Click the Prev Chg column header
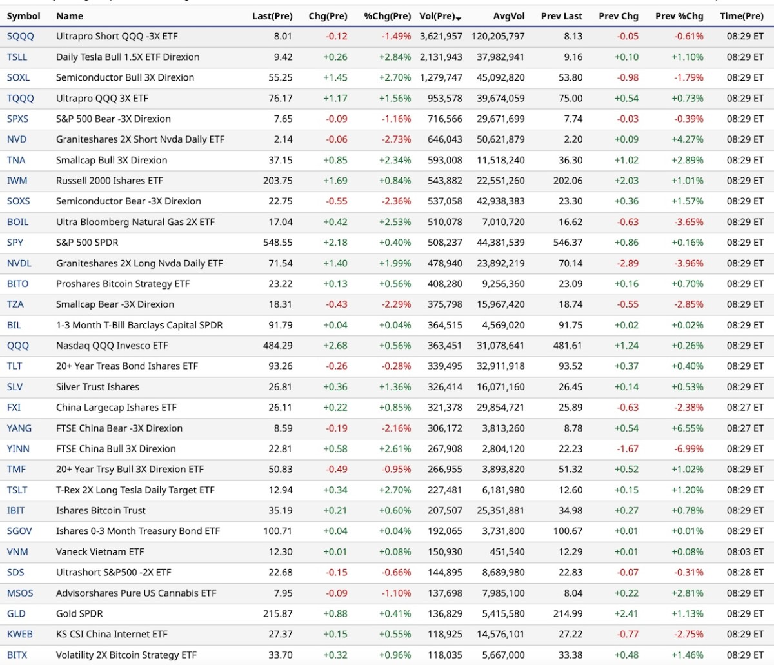This screenshot has height=665, width=774. click(618, 16)
